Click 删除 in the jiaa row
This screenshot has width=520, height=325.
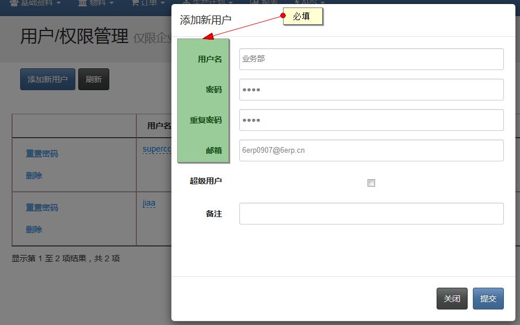[x=34, y=230]
